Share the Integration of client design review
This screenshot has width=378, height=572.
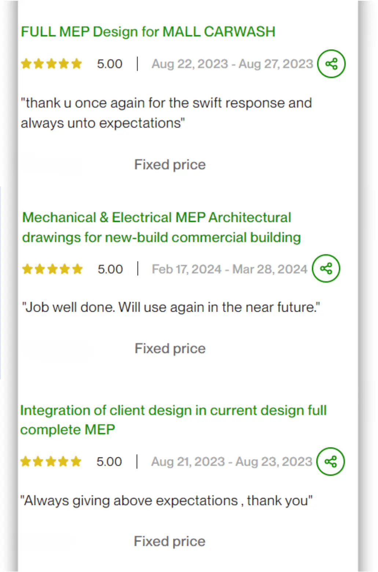pos(330,461)
